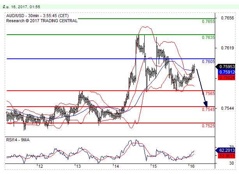Click the date axis label 13
This screenshot has width=239, height=174.
pos(78,166)
